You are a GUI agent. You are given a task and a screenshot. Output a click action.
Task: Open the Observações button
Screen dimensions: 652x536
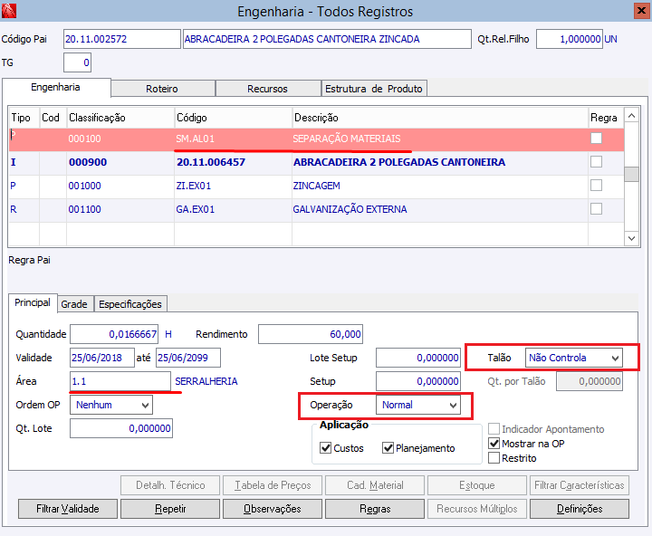273,509
